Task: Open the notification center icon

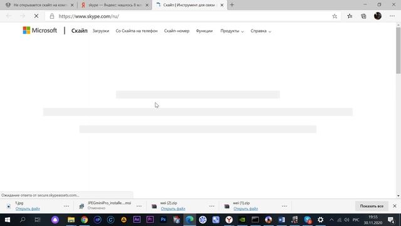Action: (391, 220)
